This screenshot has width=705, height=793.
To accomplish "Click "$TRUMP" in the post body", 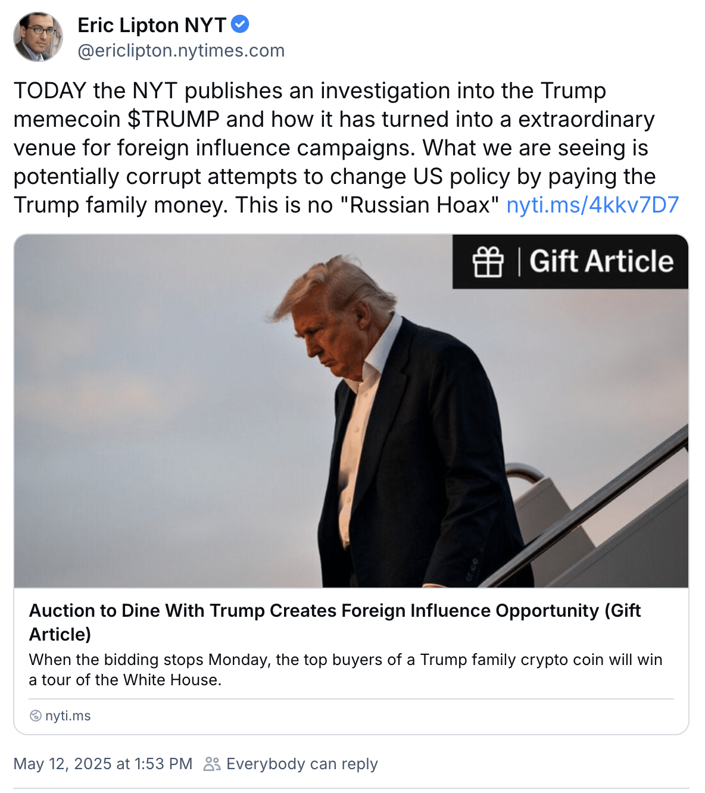I will pyautogui.click(x=173, y=119).
